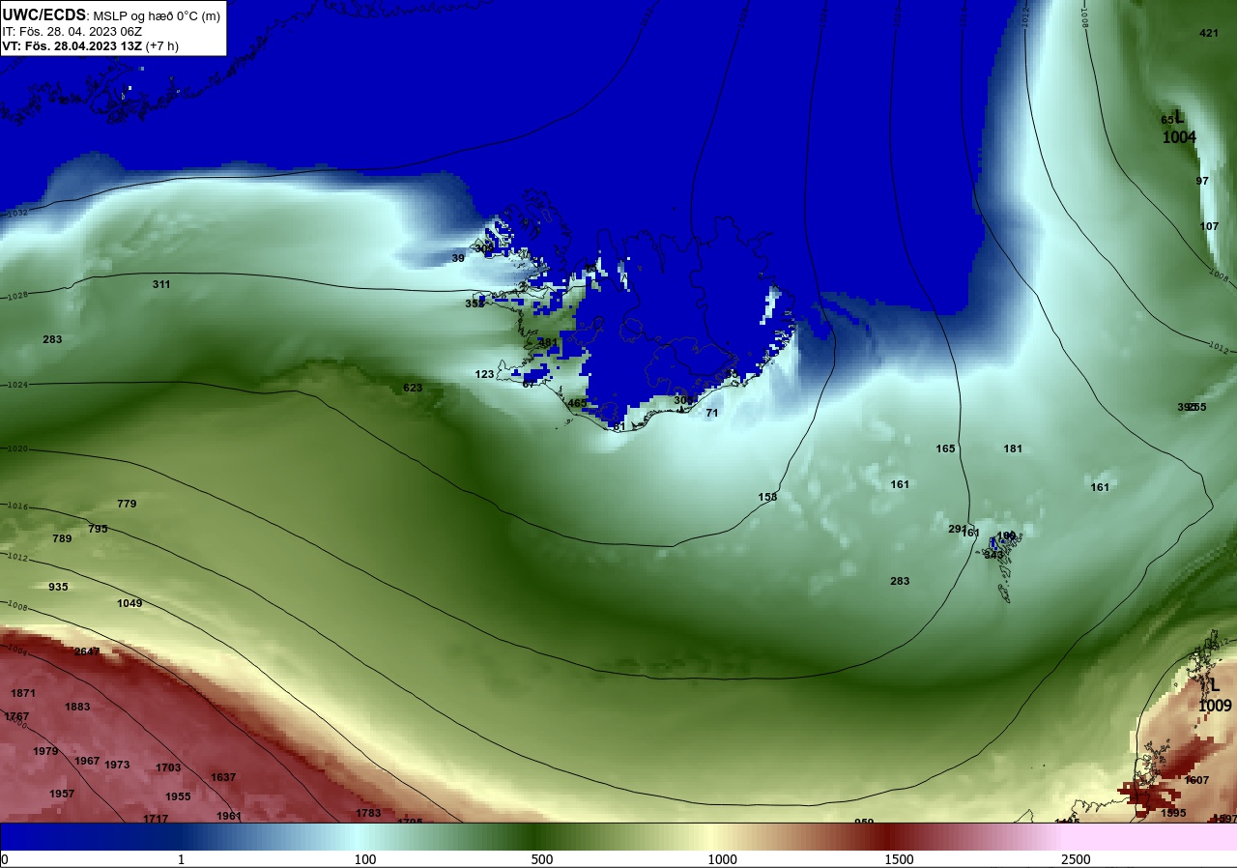This screenshot has width=1237, height=868.
Task: Click the height value 465
Action: pos(577,403)
